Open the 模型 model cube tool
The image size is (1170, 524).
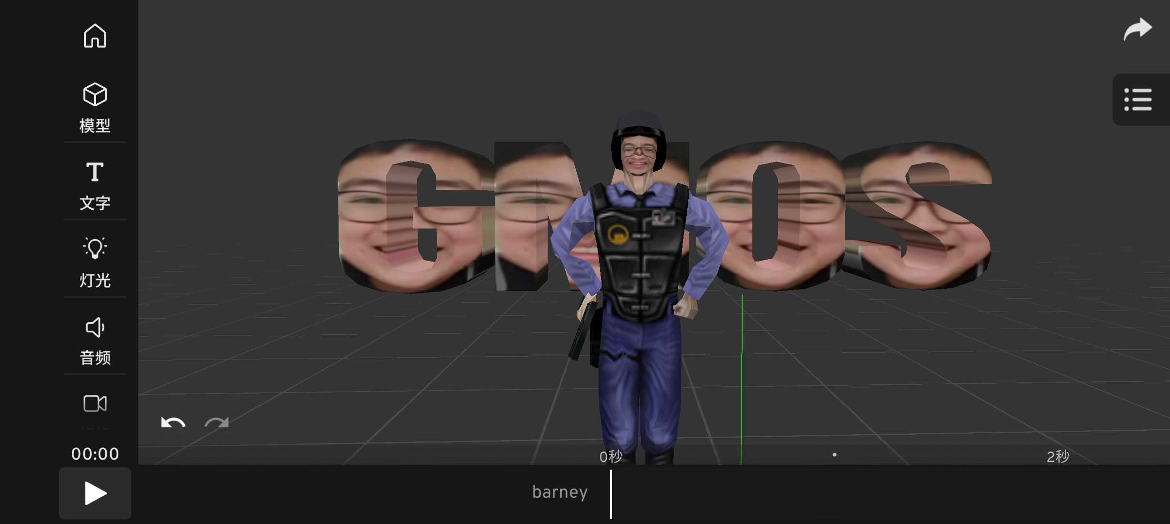tap(95, 107)
